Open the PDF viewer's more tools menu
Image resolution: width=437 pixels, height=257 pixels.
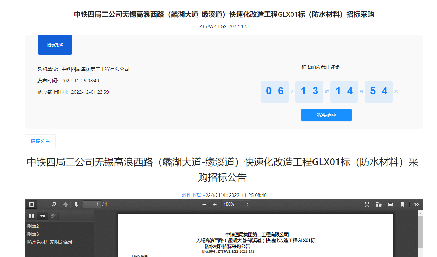(417, 205)
